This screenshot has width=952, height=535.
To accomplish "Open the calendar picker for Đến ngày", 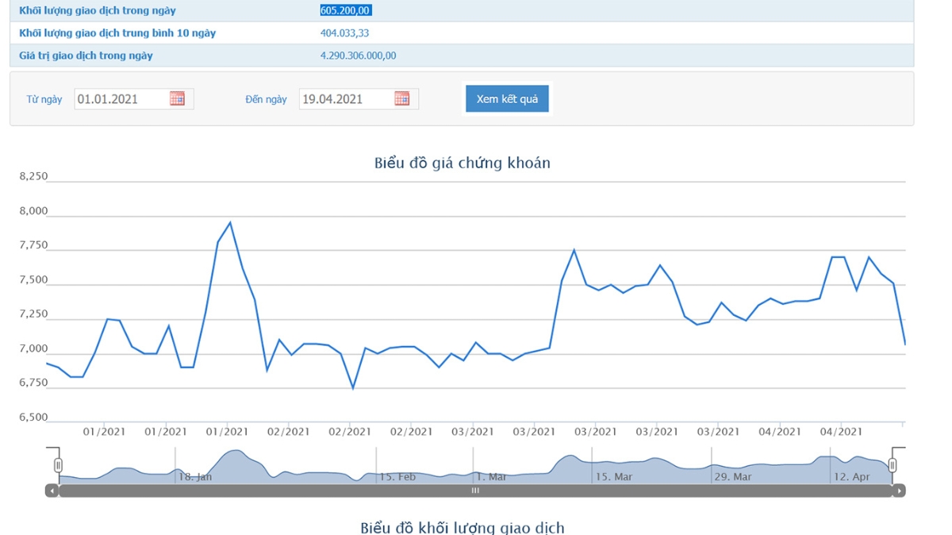I will tap(402, 98).
